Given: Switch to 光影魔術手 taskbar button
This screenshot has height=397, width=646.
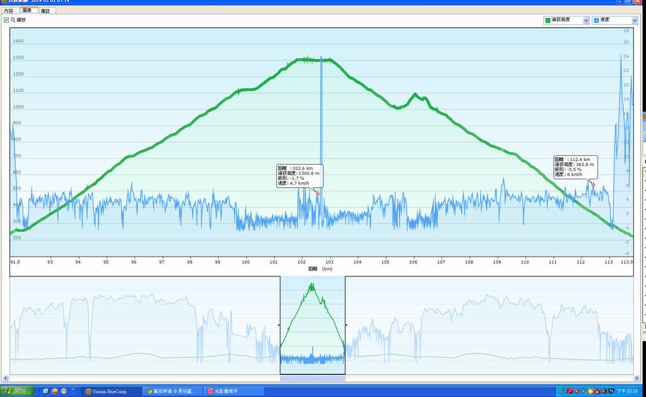Looking at the screenshot, I should tap(233, 391).
